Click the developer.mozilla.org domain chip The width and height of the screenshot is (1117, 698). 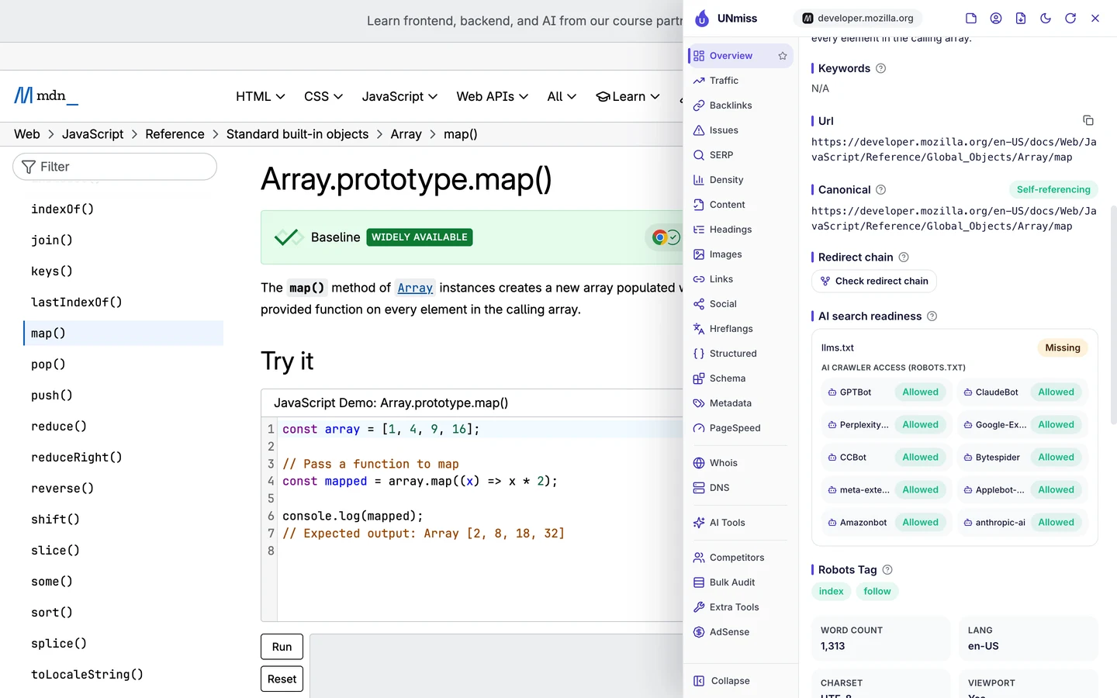tap(859, 18)
